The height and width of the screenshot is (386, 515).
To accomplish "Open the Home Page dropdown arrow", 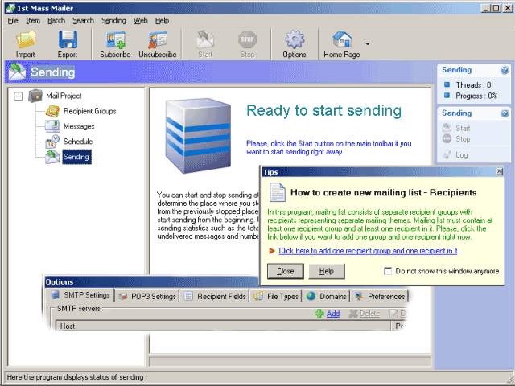I will click(x=368, y=44).
